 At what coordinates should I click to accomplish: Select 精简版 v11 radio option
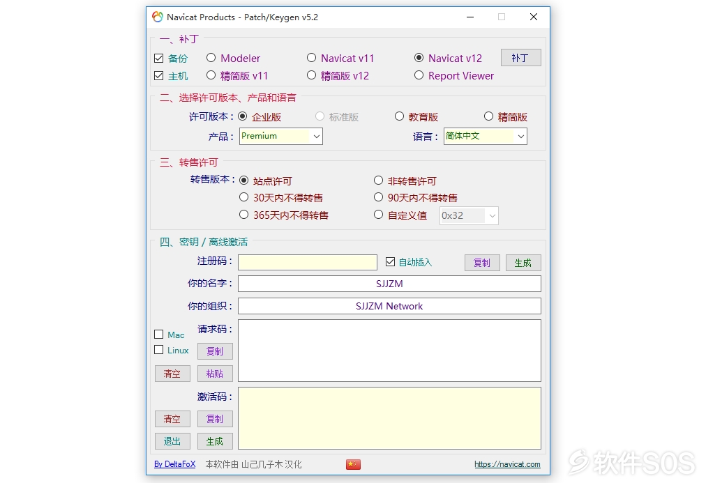[211, 75]
